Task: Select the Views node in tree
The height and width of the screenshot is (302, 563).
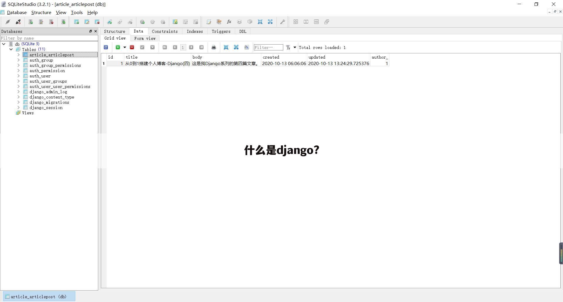Action: [28, 113]
